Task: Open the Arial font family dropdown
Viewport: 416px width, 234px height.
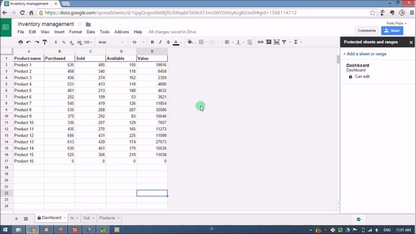Action: 110,42
